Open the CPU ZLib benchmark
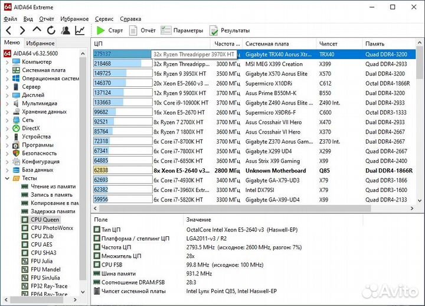This screenshot has width=425, height=306. [38, 236]
